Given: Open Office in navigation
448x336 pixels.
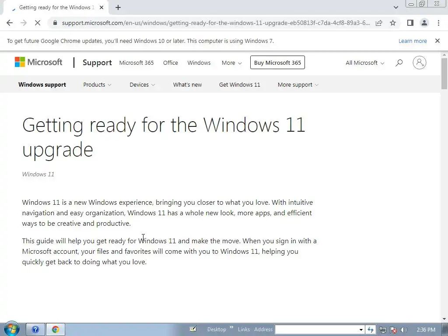Looking at the screenshot, I should (x=171, y=63).
